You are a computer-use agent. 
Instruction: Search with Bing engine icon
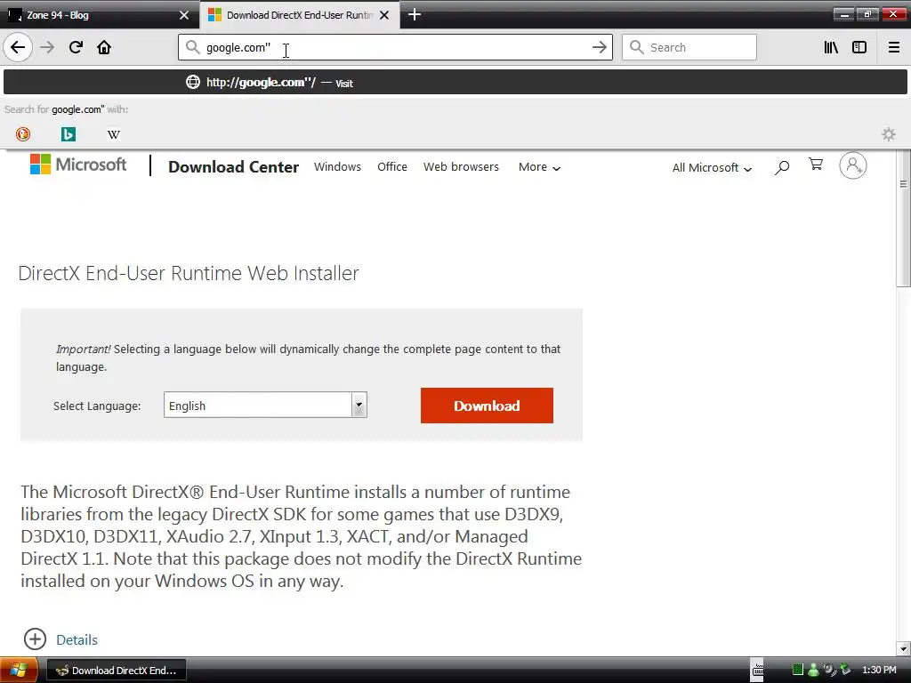pyautogui.click(x=68, y=134)
